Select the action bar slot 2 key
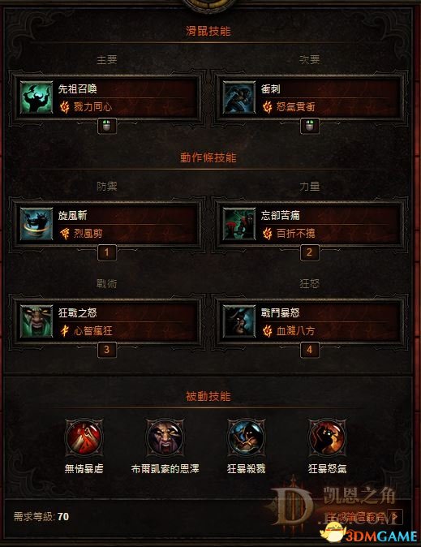Viewport: 421px width, 547px height. click(x=310, y=252)
